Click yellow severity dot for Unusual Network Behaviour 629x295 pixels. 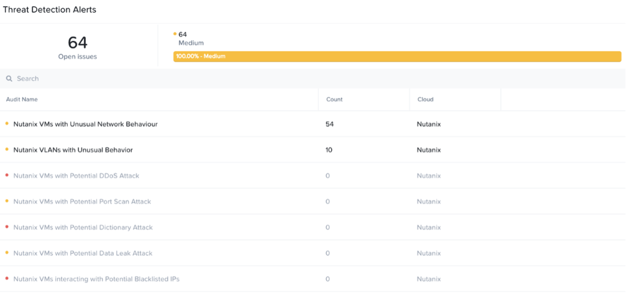(7, 123)
